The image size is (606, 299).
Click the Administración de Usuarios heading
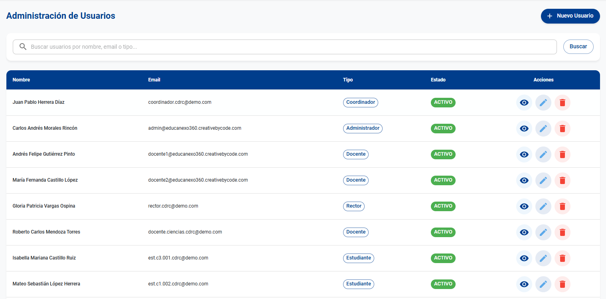[61, 16]
